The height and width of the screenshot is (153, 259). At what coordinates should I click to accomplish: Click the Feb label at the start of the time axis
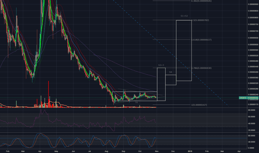click(8, 151)
